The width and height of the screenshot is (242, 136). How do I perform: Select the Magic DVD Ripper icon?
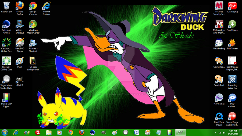pos(6,101)
